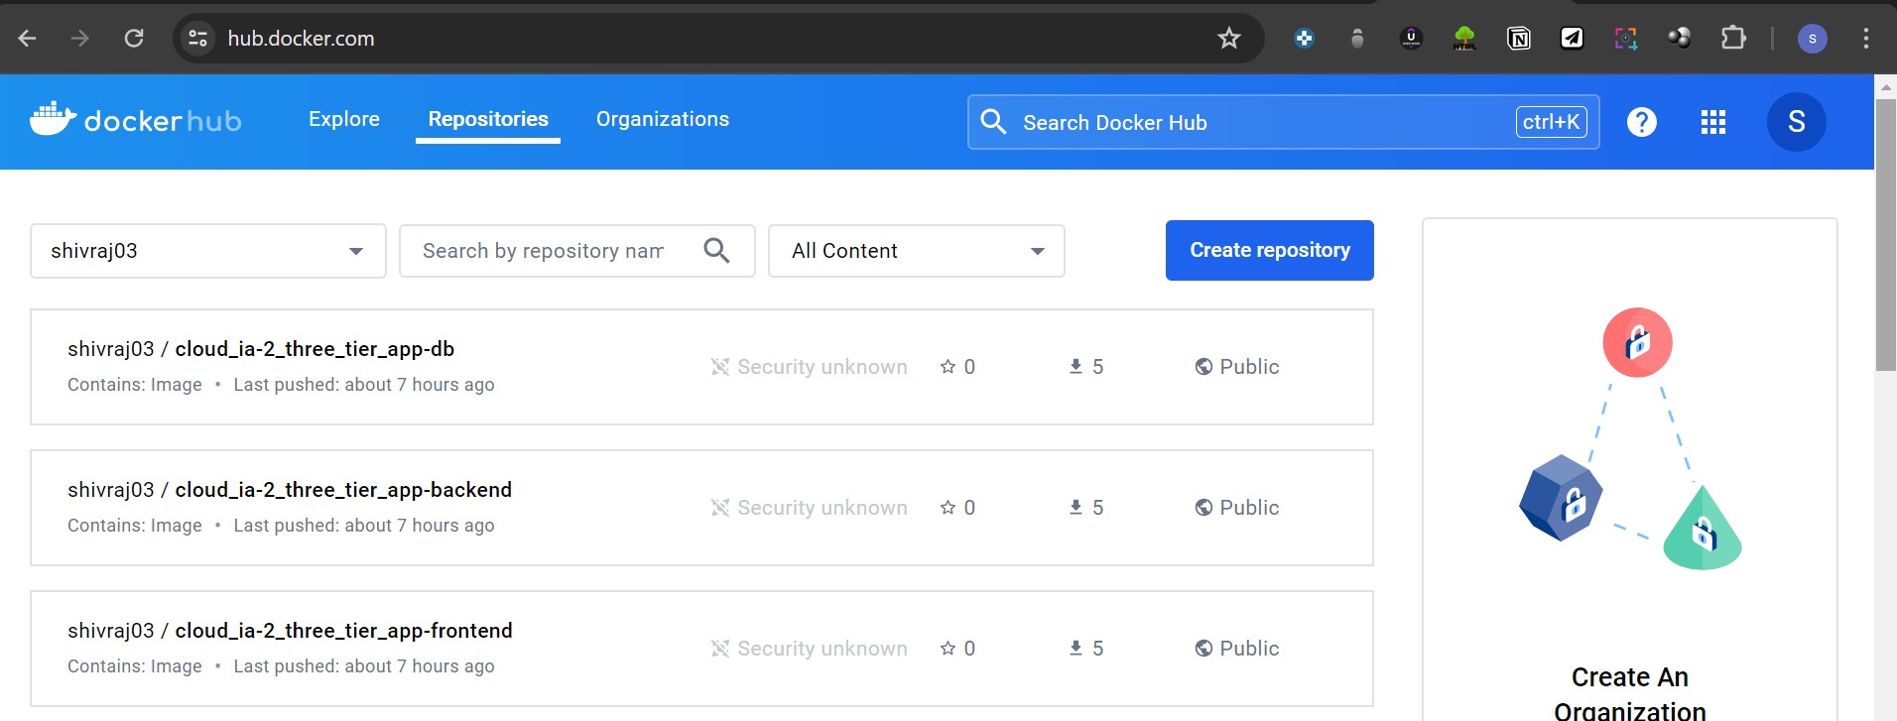The height and width of the screenshot is (721, 1897).
Task: Open the S user avatar menu
Action: (x=1796, y=122)
